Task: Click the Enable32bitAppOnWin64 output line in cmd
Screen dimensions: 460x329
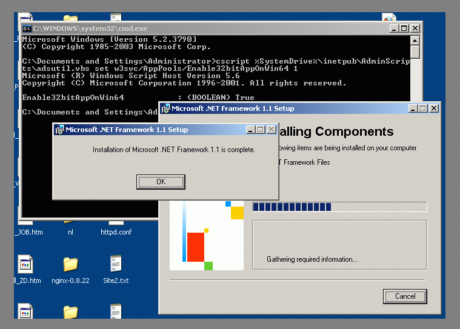Action: pos(138,98)
